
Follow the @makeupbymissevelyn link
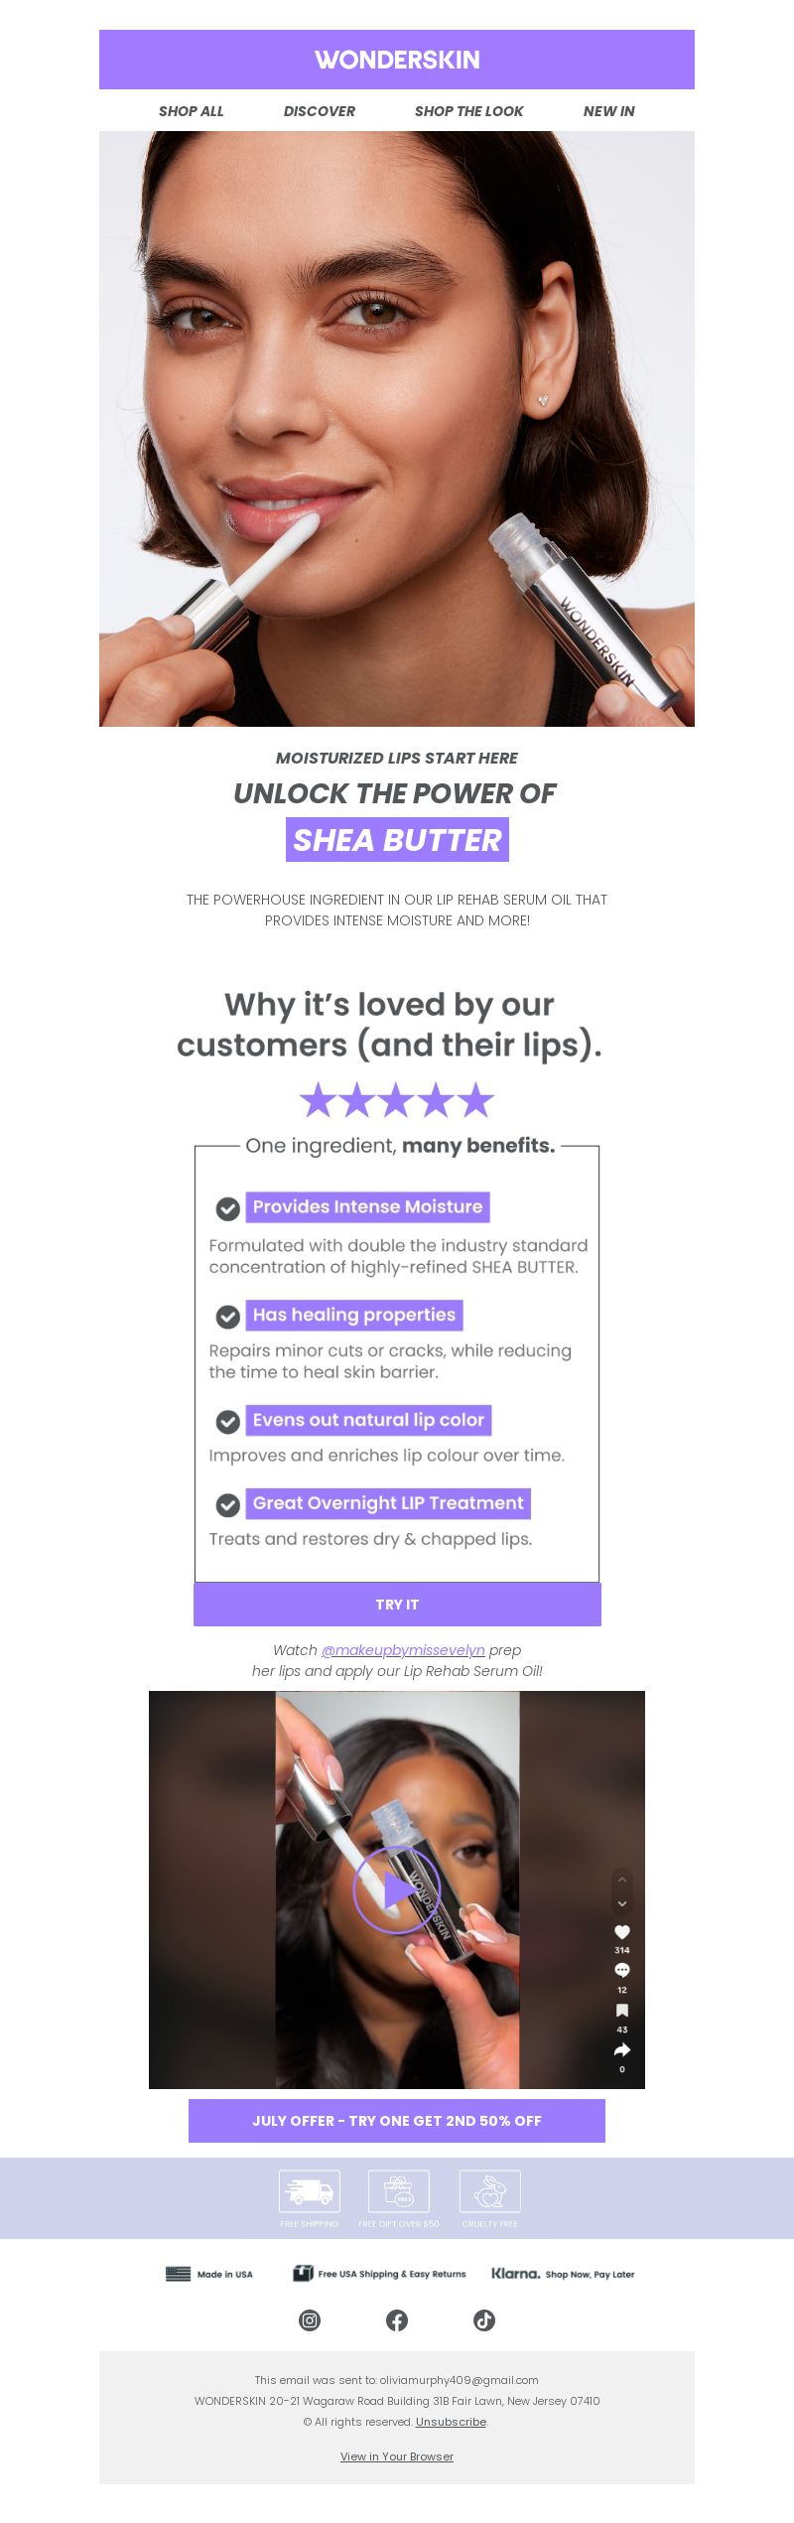tap(403, 1650)
